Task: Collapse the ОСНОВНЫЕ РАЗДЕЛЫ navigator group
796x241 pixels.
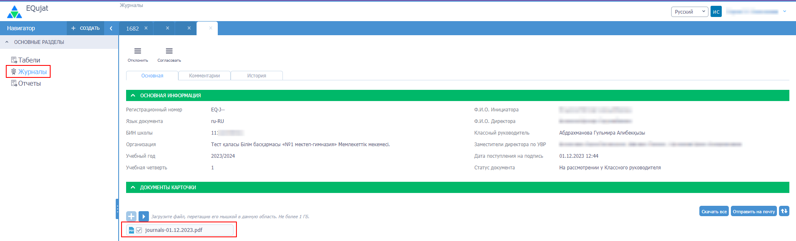Action: 7,42
